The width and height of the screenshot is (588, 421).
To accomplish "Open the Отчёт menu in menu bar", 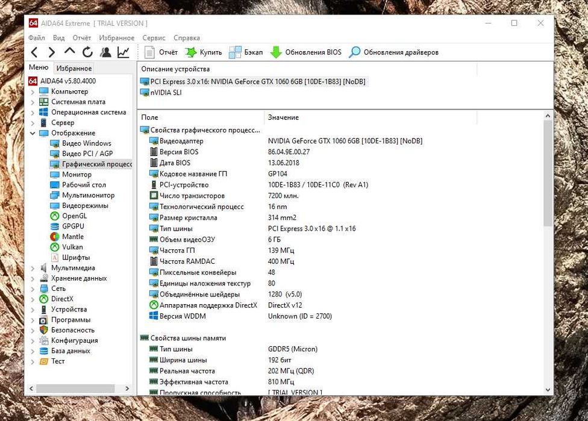I will 82,38.
